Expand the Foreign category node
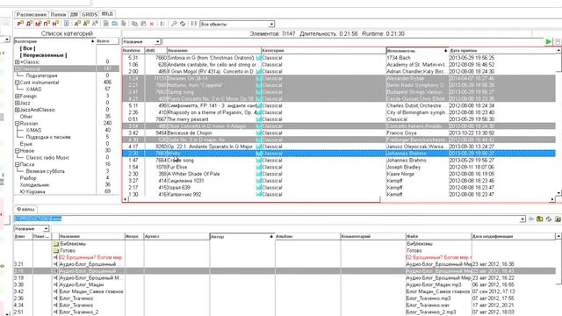The width and height of the screenshot is (562, 316). (17, 96)
